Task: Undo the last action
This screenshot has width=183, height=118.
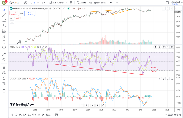Action: coord(111,3)
